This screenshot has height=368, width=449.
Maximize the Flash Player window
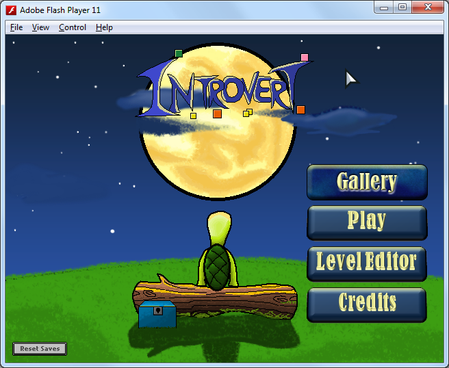click(402, 8)
